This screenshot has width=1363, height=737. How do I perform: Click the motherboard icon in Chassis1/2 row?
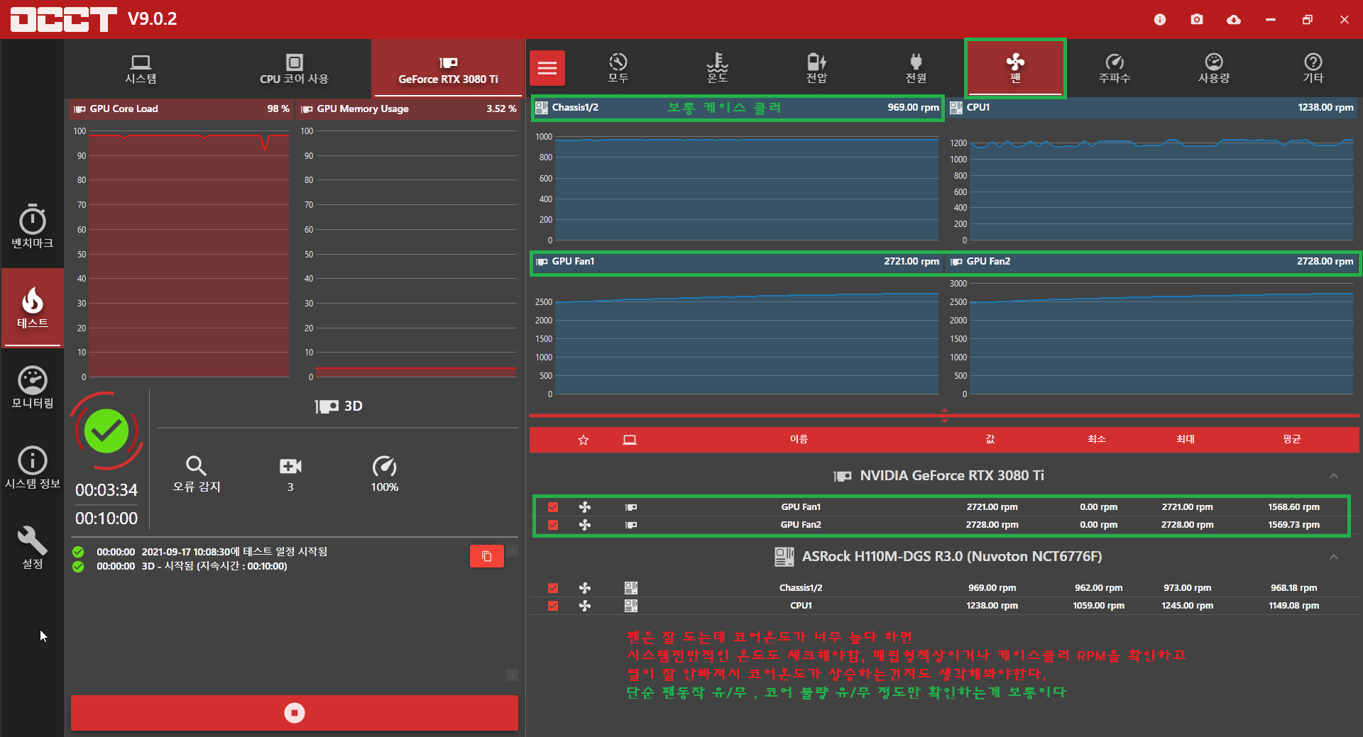[x=630, y=588]
